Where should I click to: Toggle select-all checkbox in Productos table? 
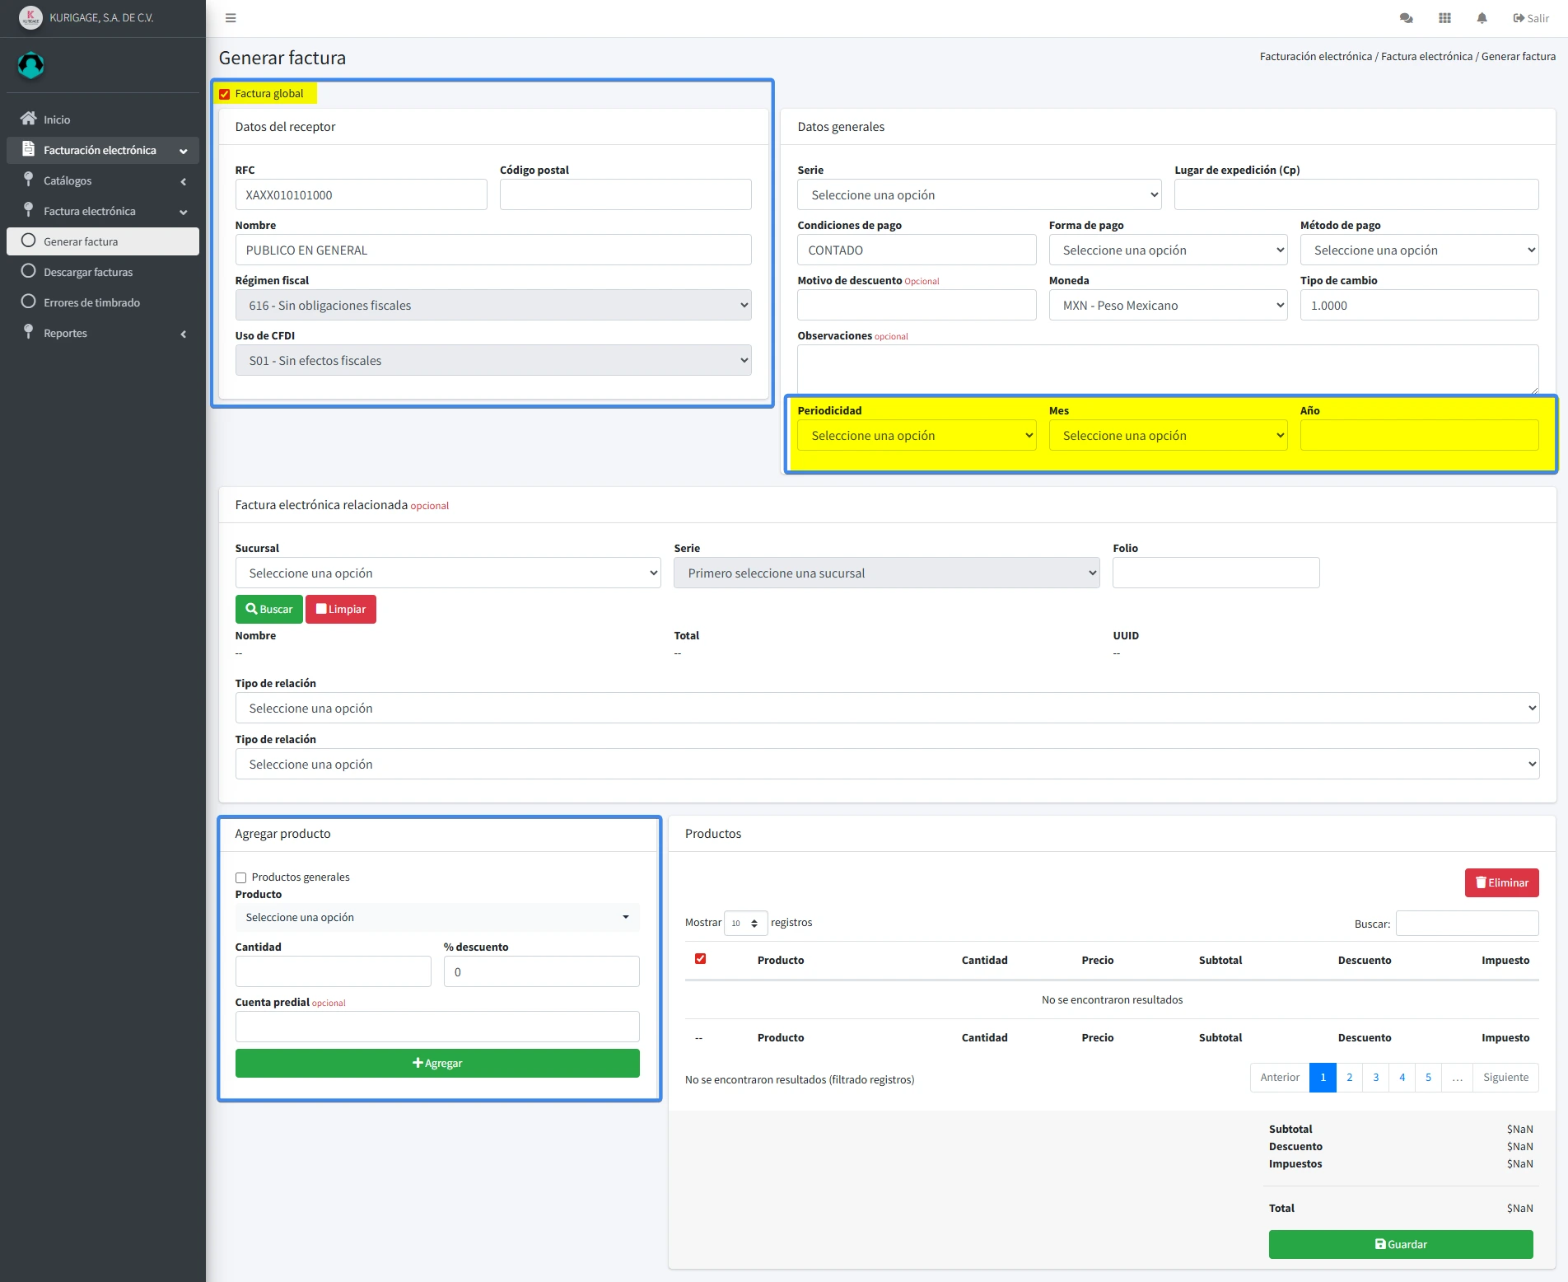701,959
